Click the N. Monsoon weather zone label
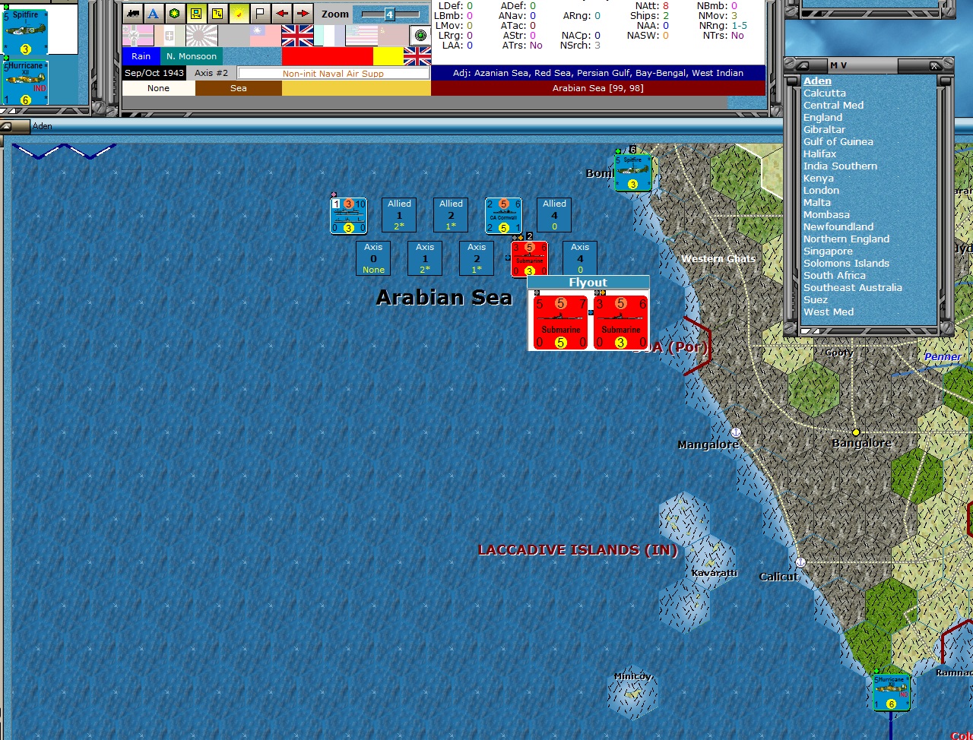This screenshot has width=973, height=740. click(x=192, y=56)
